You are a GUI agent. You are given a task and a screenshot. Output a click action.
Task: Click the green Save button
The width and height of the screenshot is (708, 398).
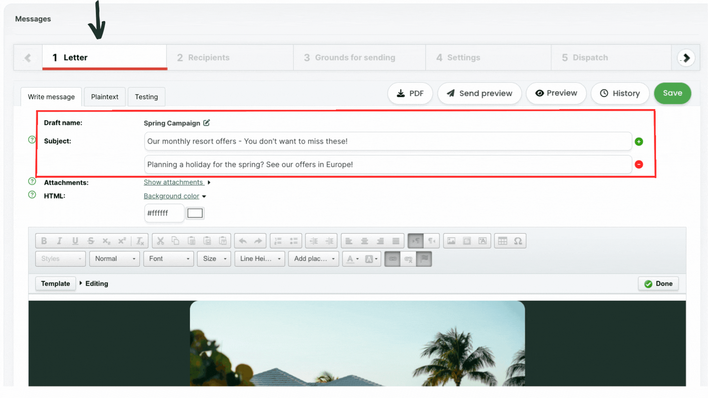point(672,93)
